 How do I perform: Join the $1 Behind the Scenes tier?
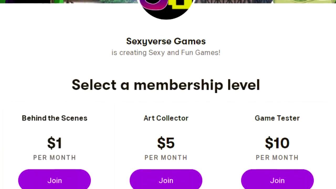tap(54, 180)
